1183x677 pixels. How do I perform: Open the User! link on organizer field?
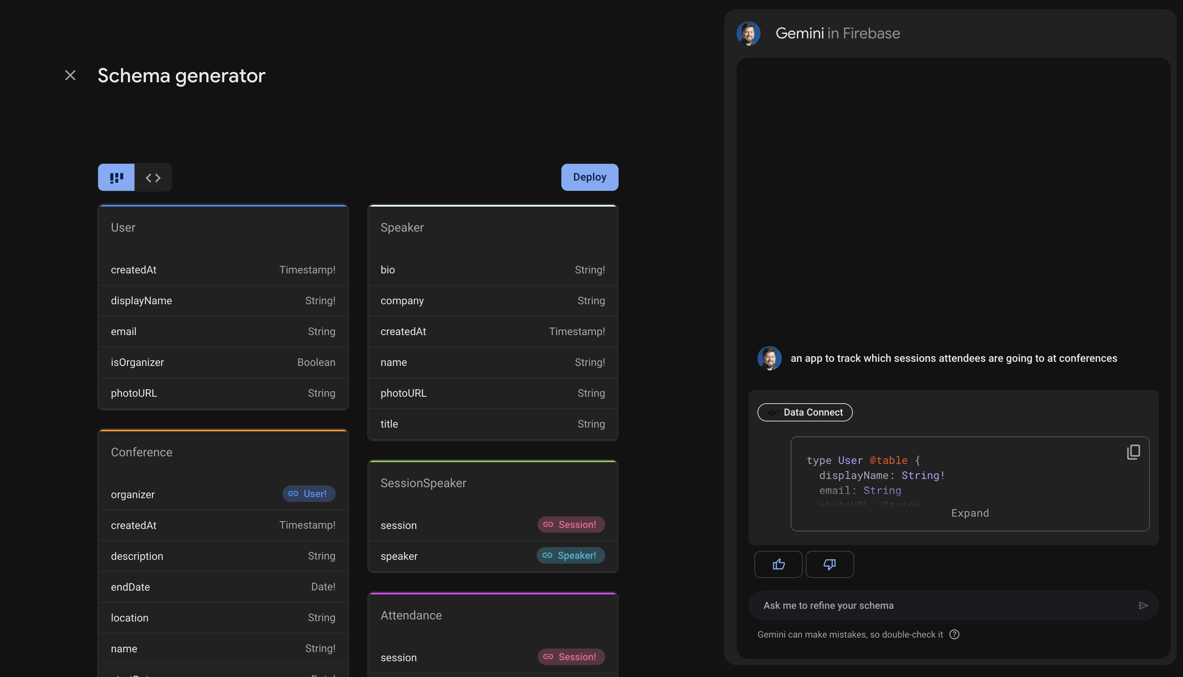[x=309, y=494]
